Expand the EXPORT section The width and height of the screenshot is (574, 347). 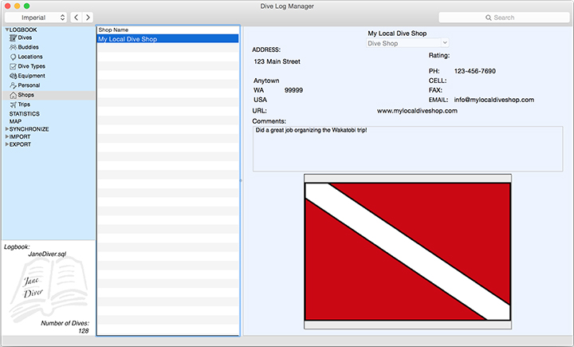click(6, 144)
